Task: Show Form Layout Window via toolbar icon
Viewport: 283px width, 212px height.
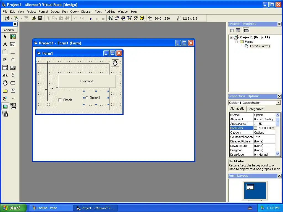Action: [123, 18]
